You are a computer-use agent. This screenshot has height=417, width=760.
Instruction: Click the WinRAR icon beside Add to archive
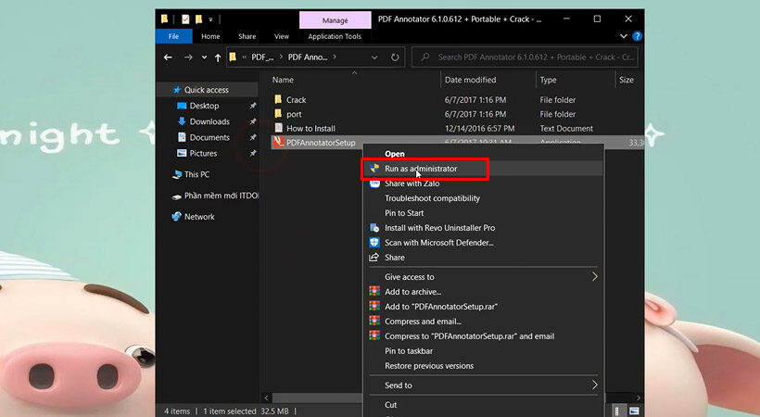(x=374, y=291)
